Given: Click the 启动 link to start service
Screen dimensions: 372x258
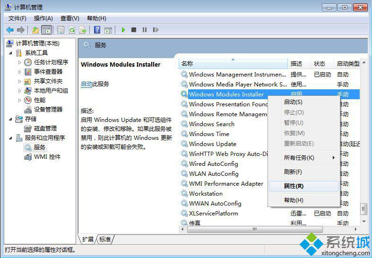Looking at the screenshot, I should (x=87, y=84).
